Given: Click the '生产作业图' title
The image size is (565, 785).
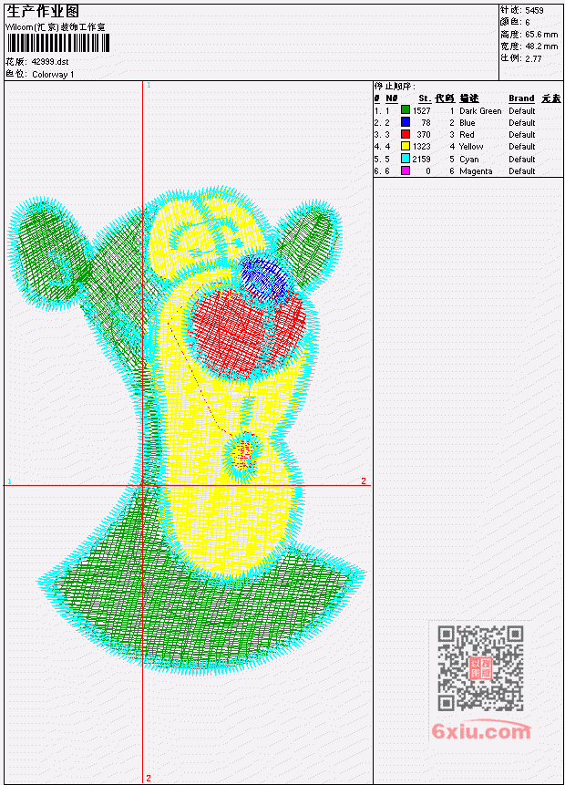Looking at the screenshot, I should click(x=43, y=12).
